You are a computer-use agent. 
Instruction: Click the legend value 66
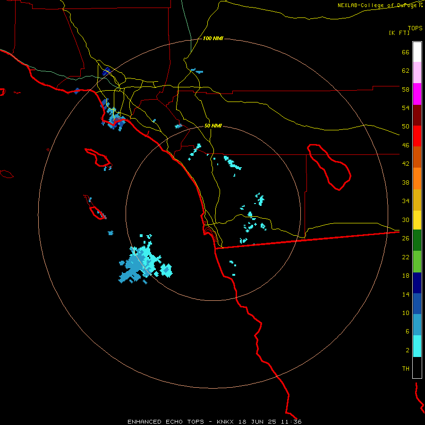[x=406, y=52]
